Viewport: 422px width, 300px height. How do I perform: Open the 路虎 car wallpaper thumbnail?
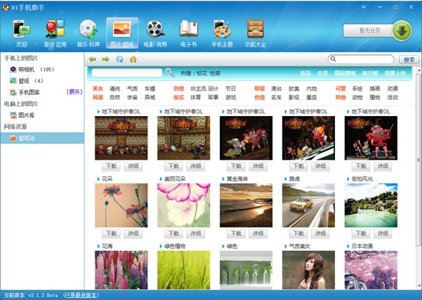coord(309,205)
